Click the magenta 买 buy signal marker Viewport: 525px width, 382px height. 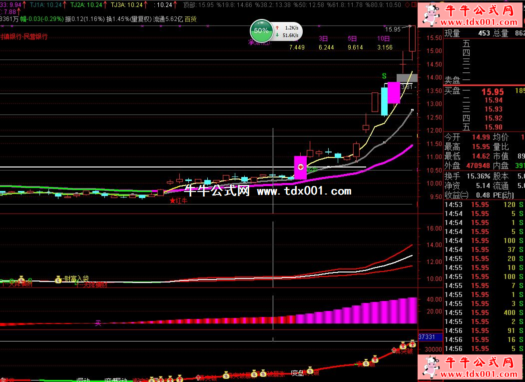pos(98,323)
